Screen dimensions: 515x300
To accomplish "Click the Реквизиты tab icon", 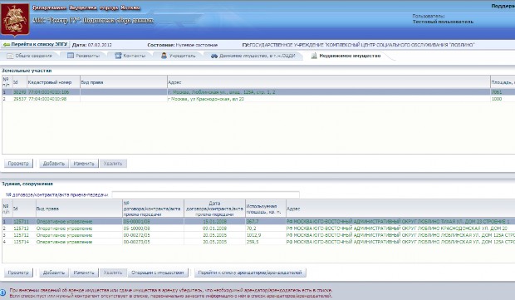I will click(71, 56).
